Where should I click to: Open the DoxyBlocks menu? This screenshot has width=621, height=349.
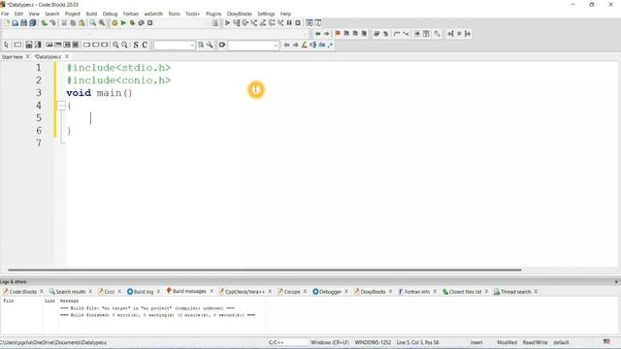pos(240,14)
